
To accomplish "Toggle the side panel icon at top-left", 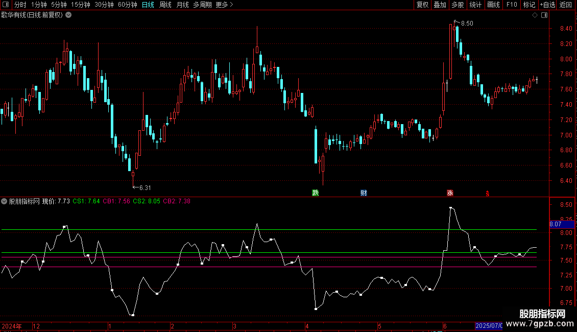I will pos(6,5).
